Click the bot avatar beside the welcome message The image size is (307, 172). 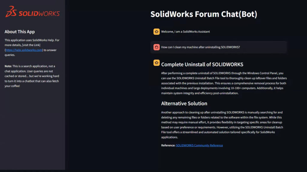point(156,32)
